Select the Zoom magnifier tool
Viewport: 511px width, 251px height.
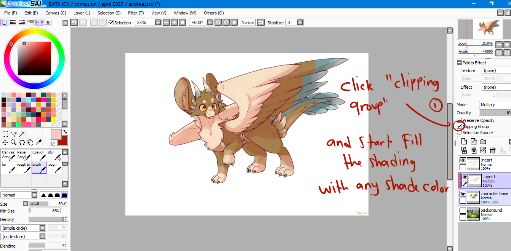[x=14, y=142]
